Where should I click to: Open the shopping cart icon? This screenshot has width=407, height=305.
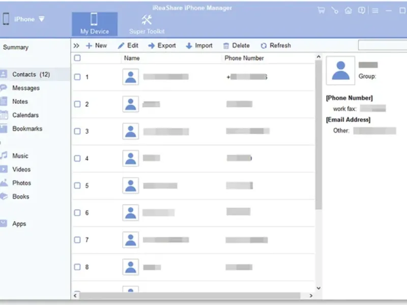point(321,10)
